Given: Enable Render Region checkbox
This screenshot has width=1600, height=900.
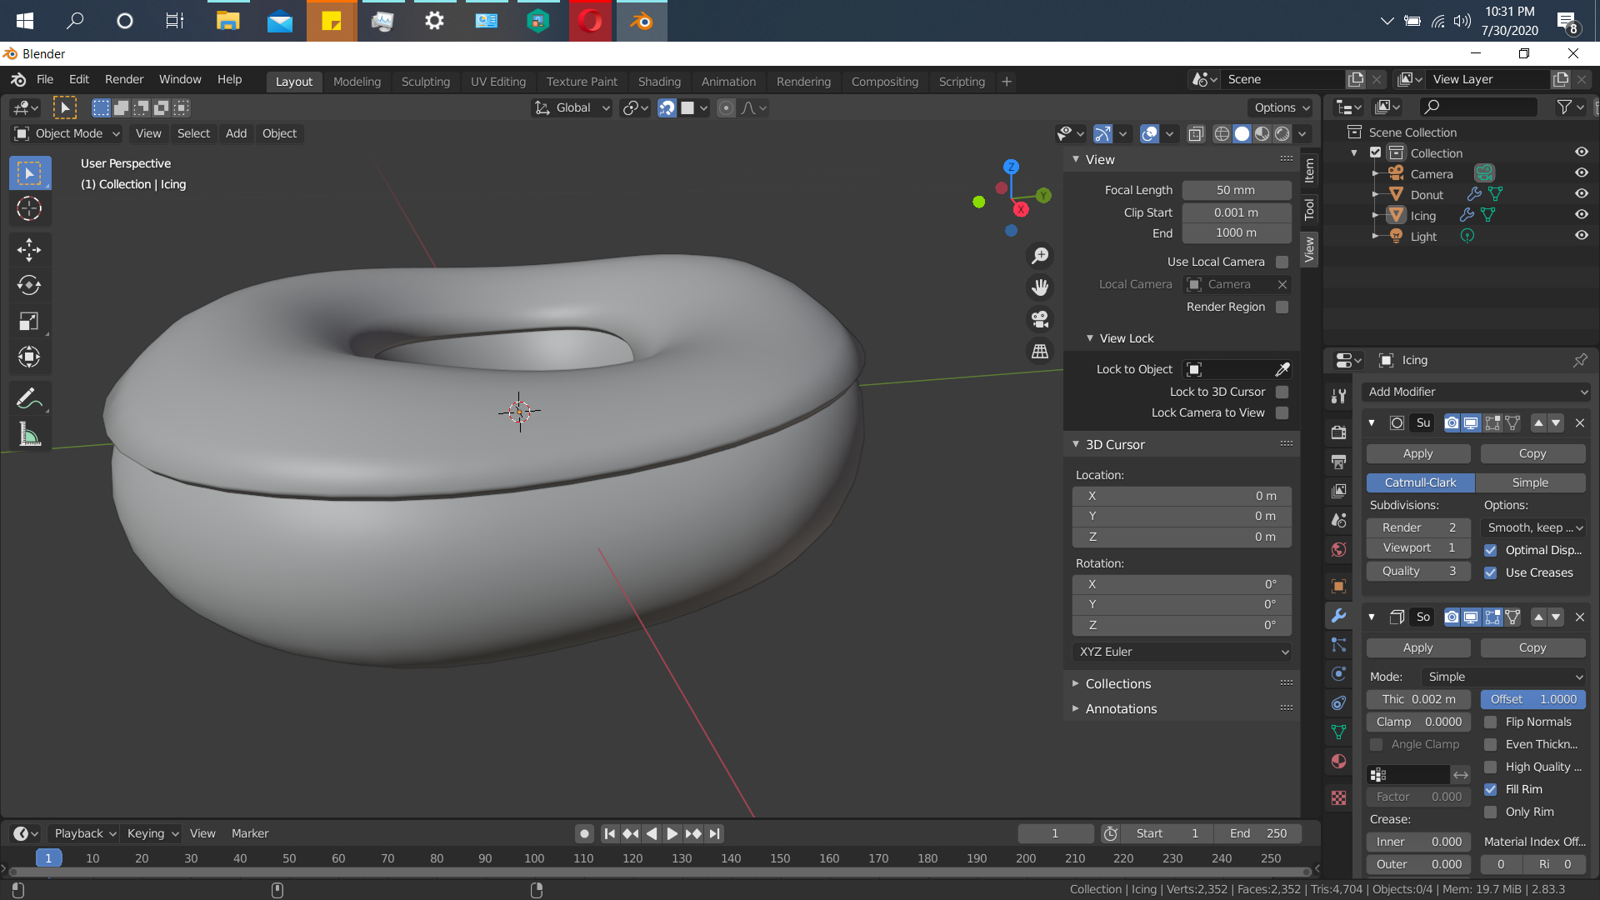Looking at the screenshot, I should point(1282,307).
